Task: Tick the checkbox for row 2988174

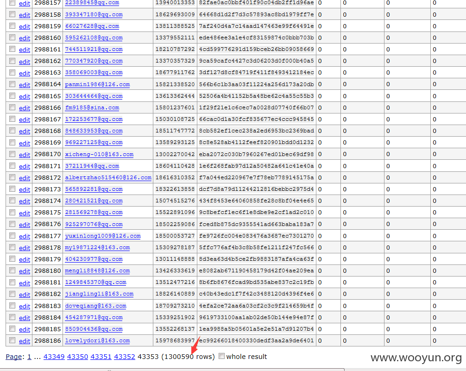Action: 12,201
